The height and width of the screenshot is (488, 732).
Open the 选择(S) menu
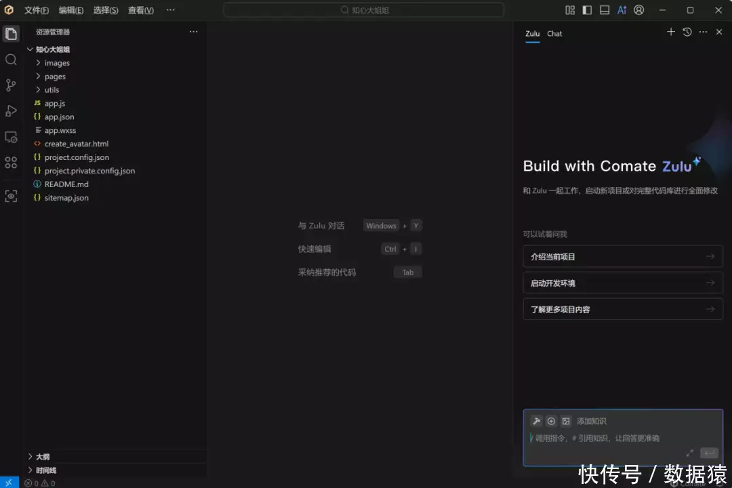(106, 10)
